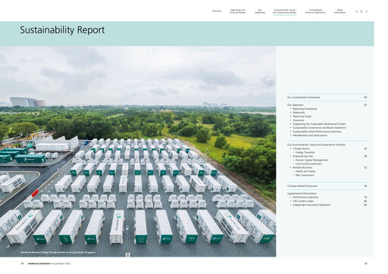Select Community Investment sub-item
Screen dimensions: 388x274
[308, 163]
